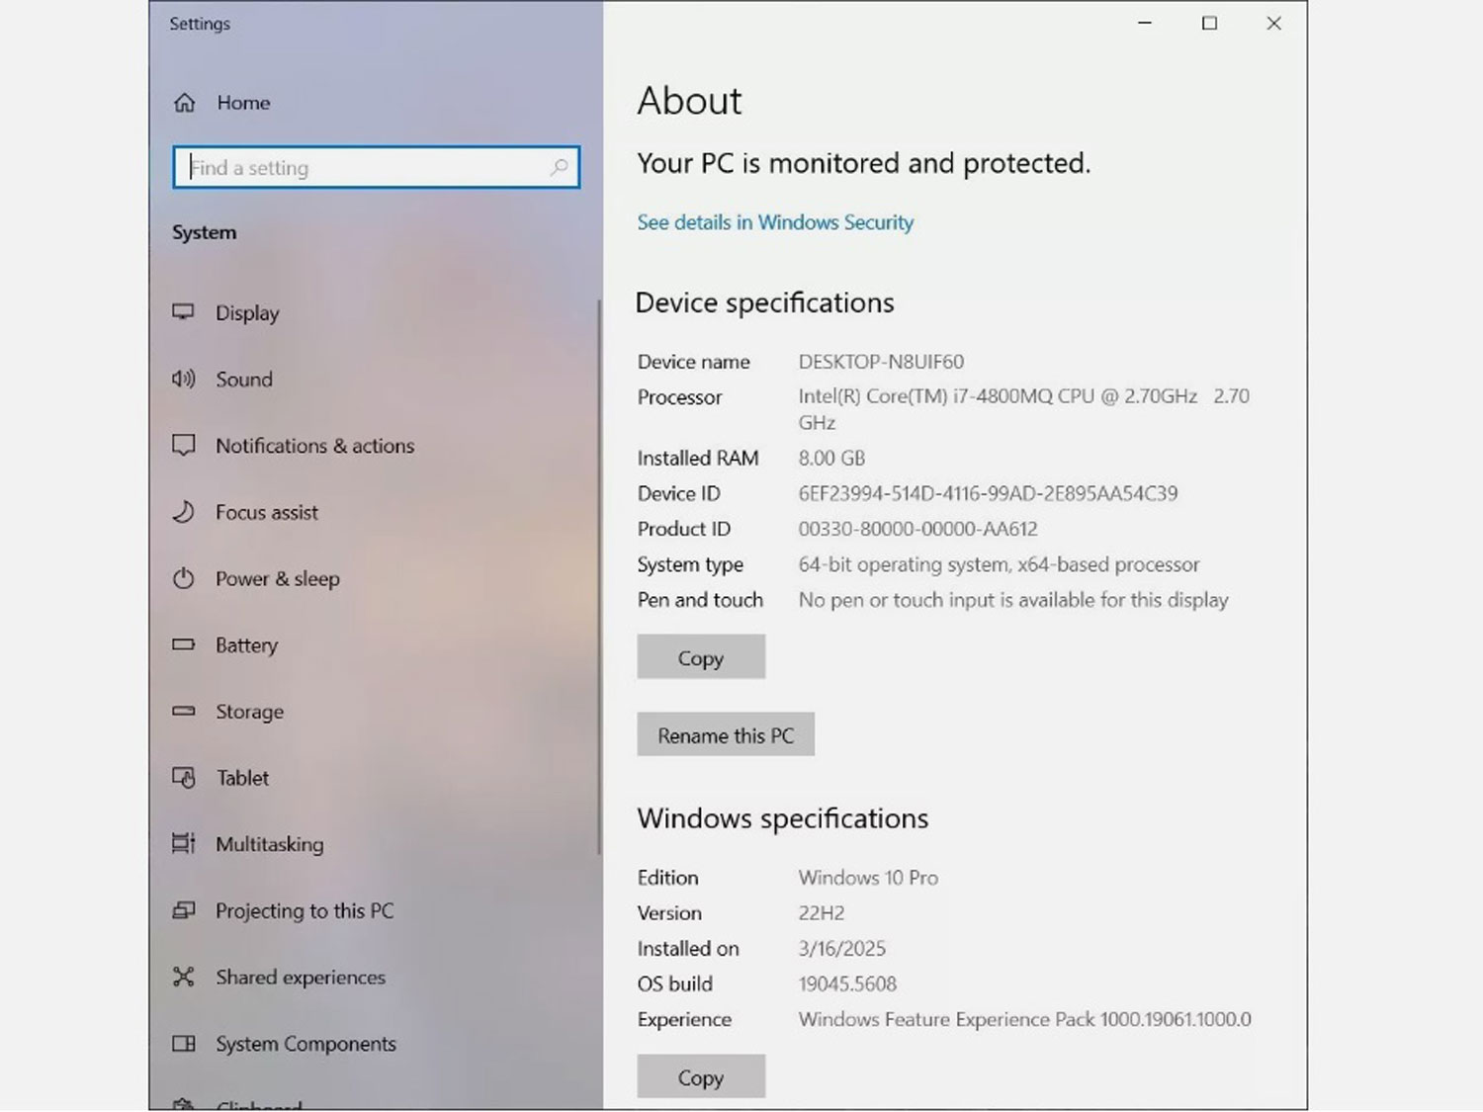Click the System Components icon
Screen dimensions: 1483x1112
point(184,1043)
